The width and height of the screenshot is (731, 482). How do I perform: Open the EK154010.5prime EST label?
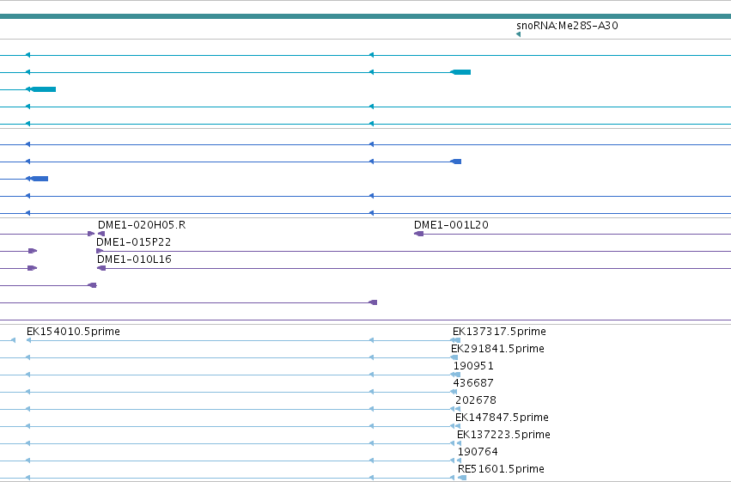pos(73,332)
